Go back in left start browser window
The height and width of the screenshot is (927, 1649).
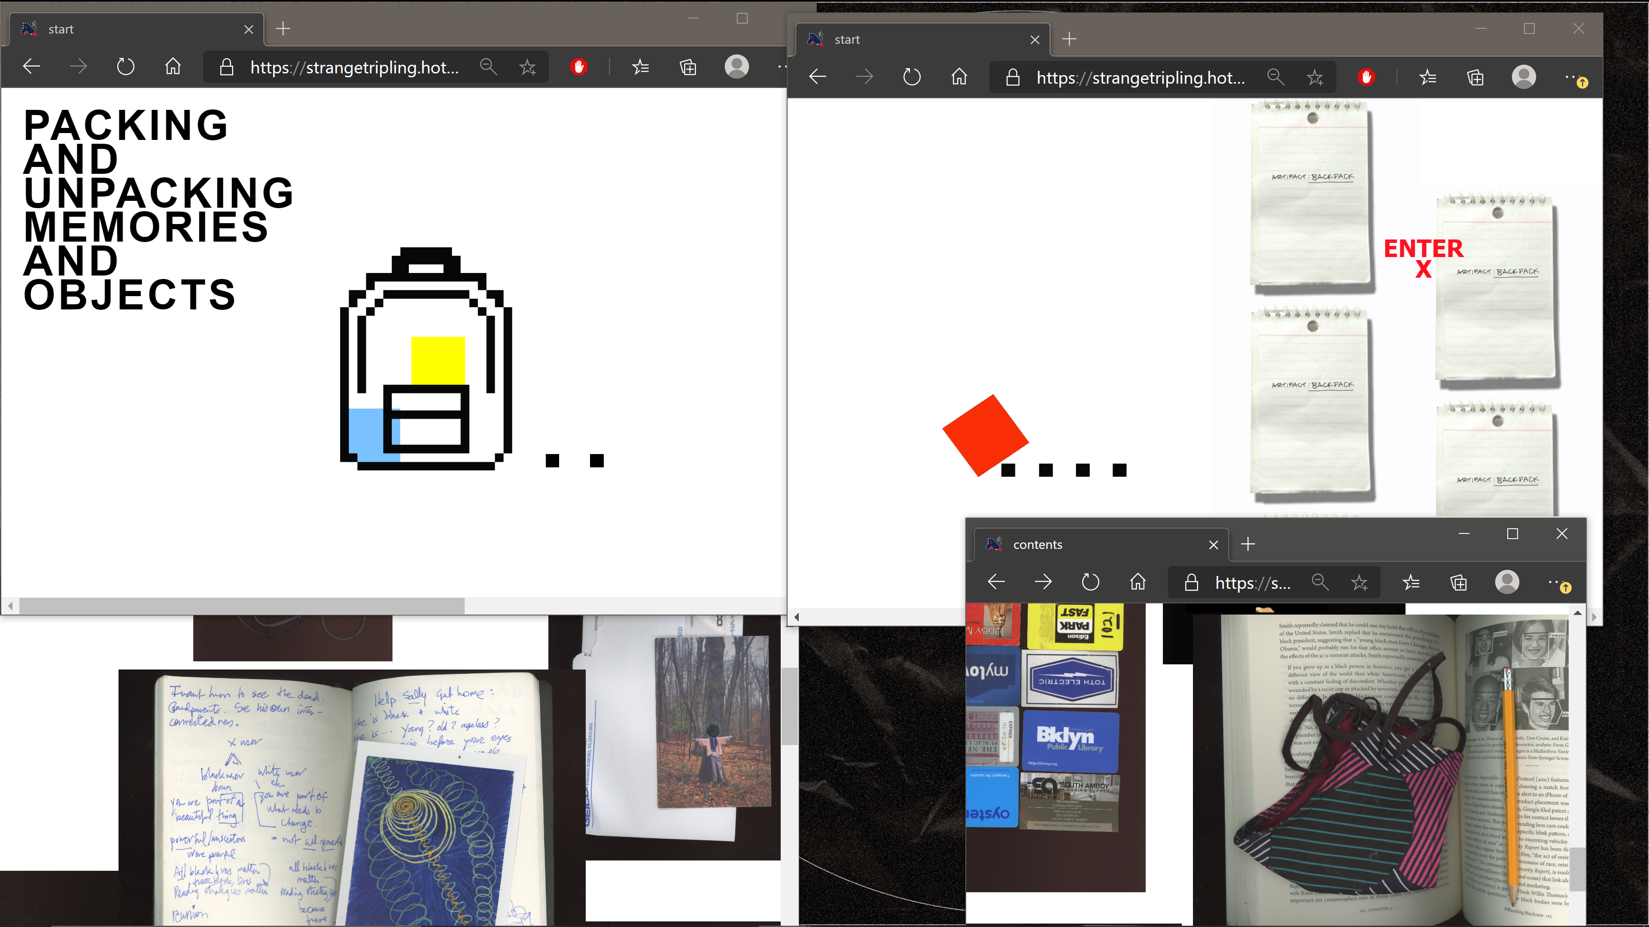pyautogui.click(x=31, y=67)
